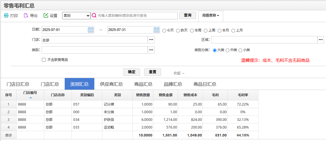The width and height of the screenshot is (326, 141).
Task: Select 大类 category classification radio
Action: click(x=215, y=50)
